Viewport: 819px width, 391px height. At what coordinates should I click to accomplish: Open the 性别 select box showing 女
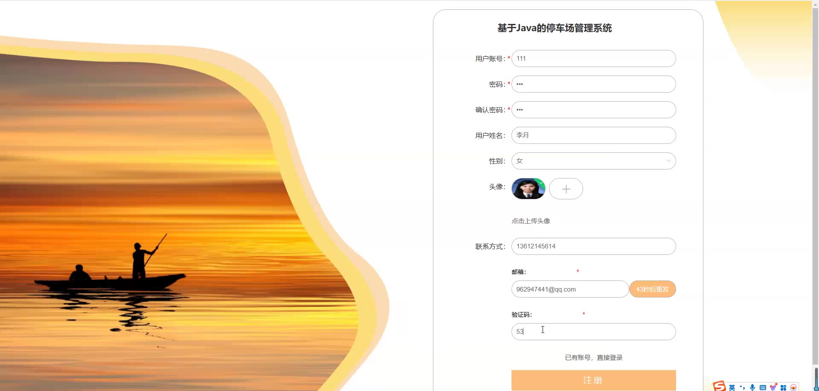[x=594, y=161]
